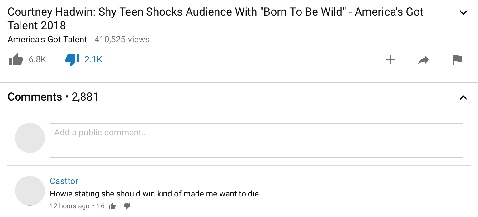Expand video description with down chevron

click(463, 13)
